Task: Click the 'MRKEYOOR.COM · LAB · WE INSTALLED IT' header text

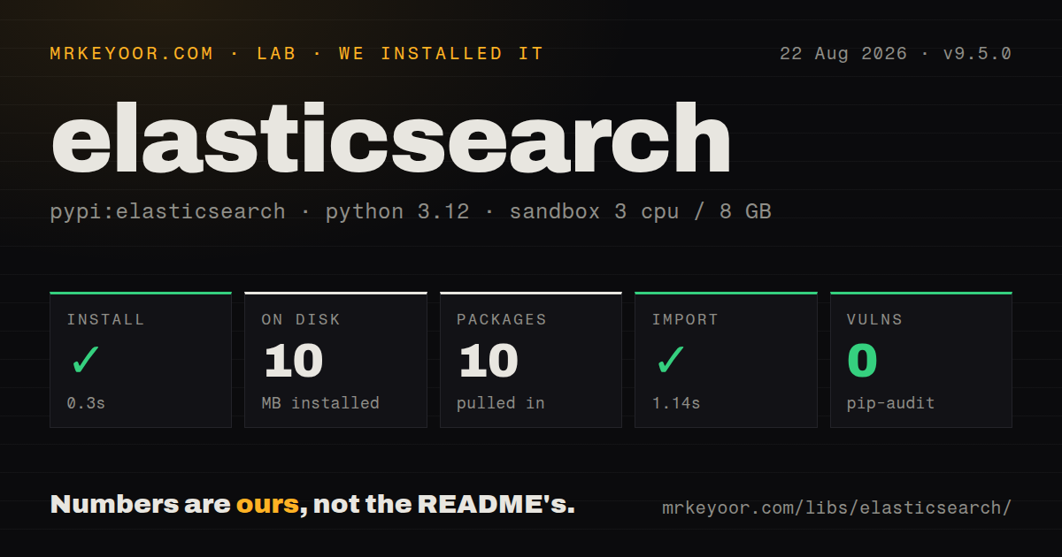Action: (296, 54)
